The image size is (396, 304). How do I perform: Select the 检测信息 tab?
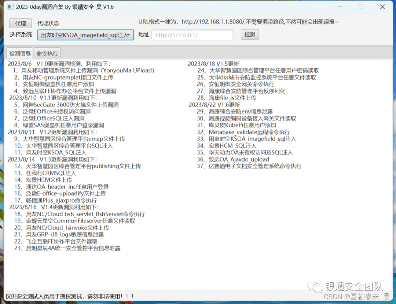19,53
